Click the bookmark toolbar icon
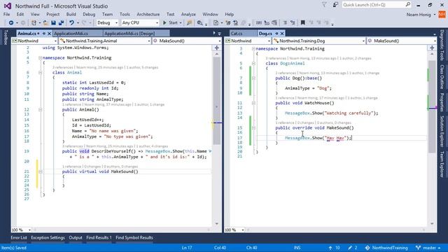 (x=303, y=22)
